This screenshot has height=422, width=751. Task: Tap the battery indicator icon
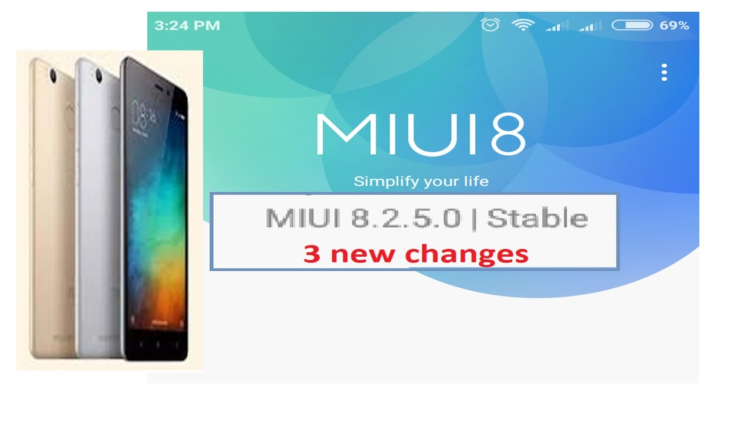coord(632,25)
